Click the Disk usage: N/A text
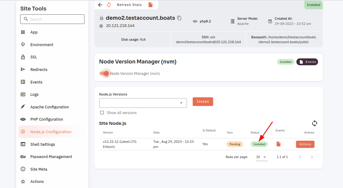This screenshot has height=188, width=343. tap(133, 40)
